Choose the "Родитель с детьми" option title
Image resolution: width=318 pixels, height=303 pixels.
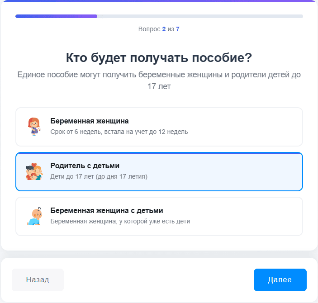pos(85,166)
